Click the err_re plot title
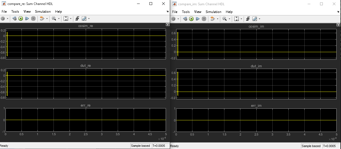This screenshot has width=341, height=149. (85, 105)
